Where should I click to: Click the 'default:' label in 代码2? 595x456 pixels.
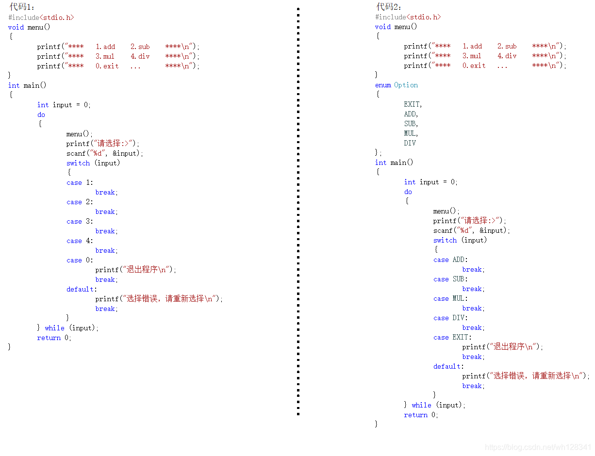[449, 366]
